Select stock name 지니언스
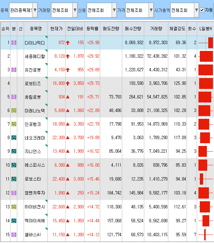The image size is (214, 243). (33, 151)
